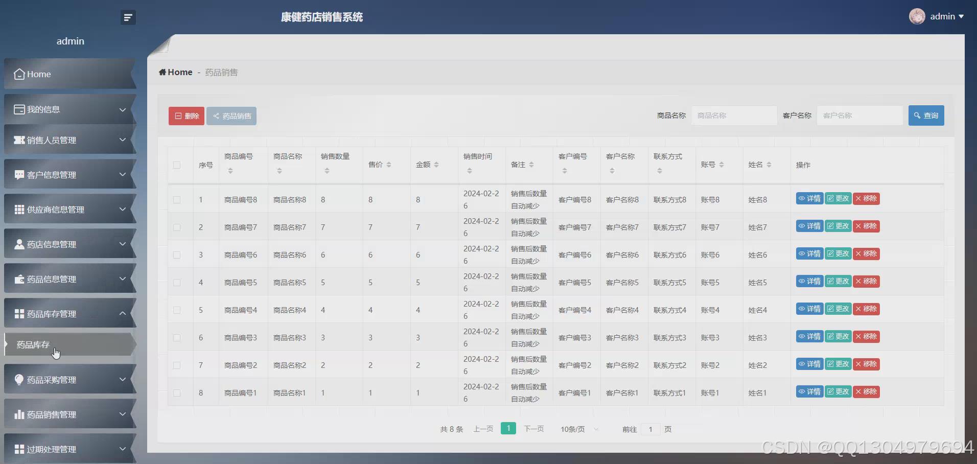Image resolution: width=977 pixels, height=464 pixels.
Task: Select 药品库存 in the sidebar menu
Action: [x=32, y=344]
